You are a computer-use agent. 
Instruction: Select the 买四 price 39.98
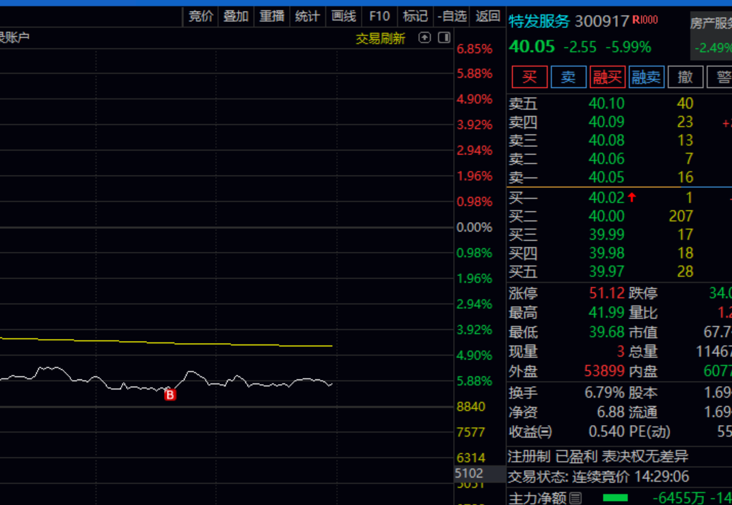coord(606,253)
